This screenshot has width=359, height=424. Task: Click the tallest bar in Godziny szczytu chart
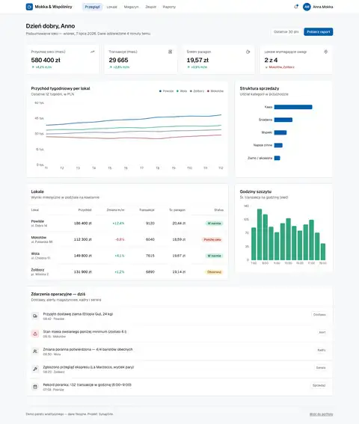pos(260,235)
